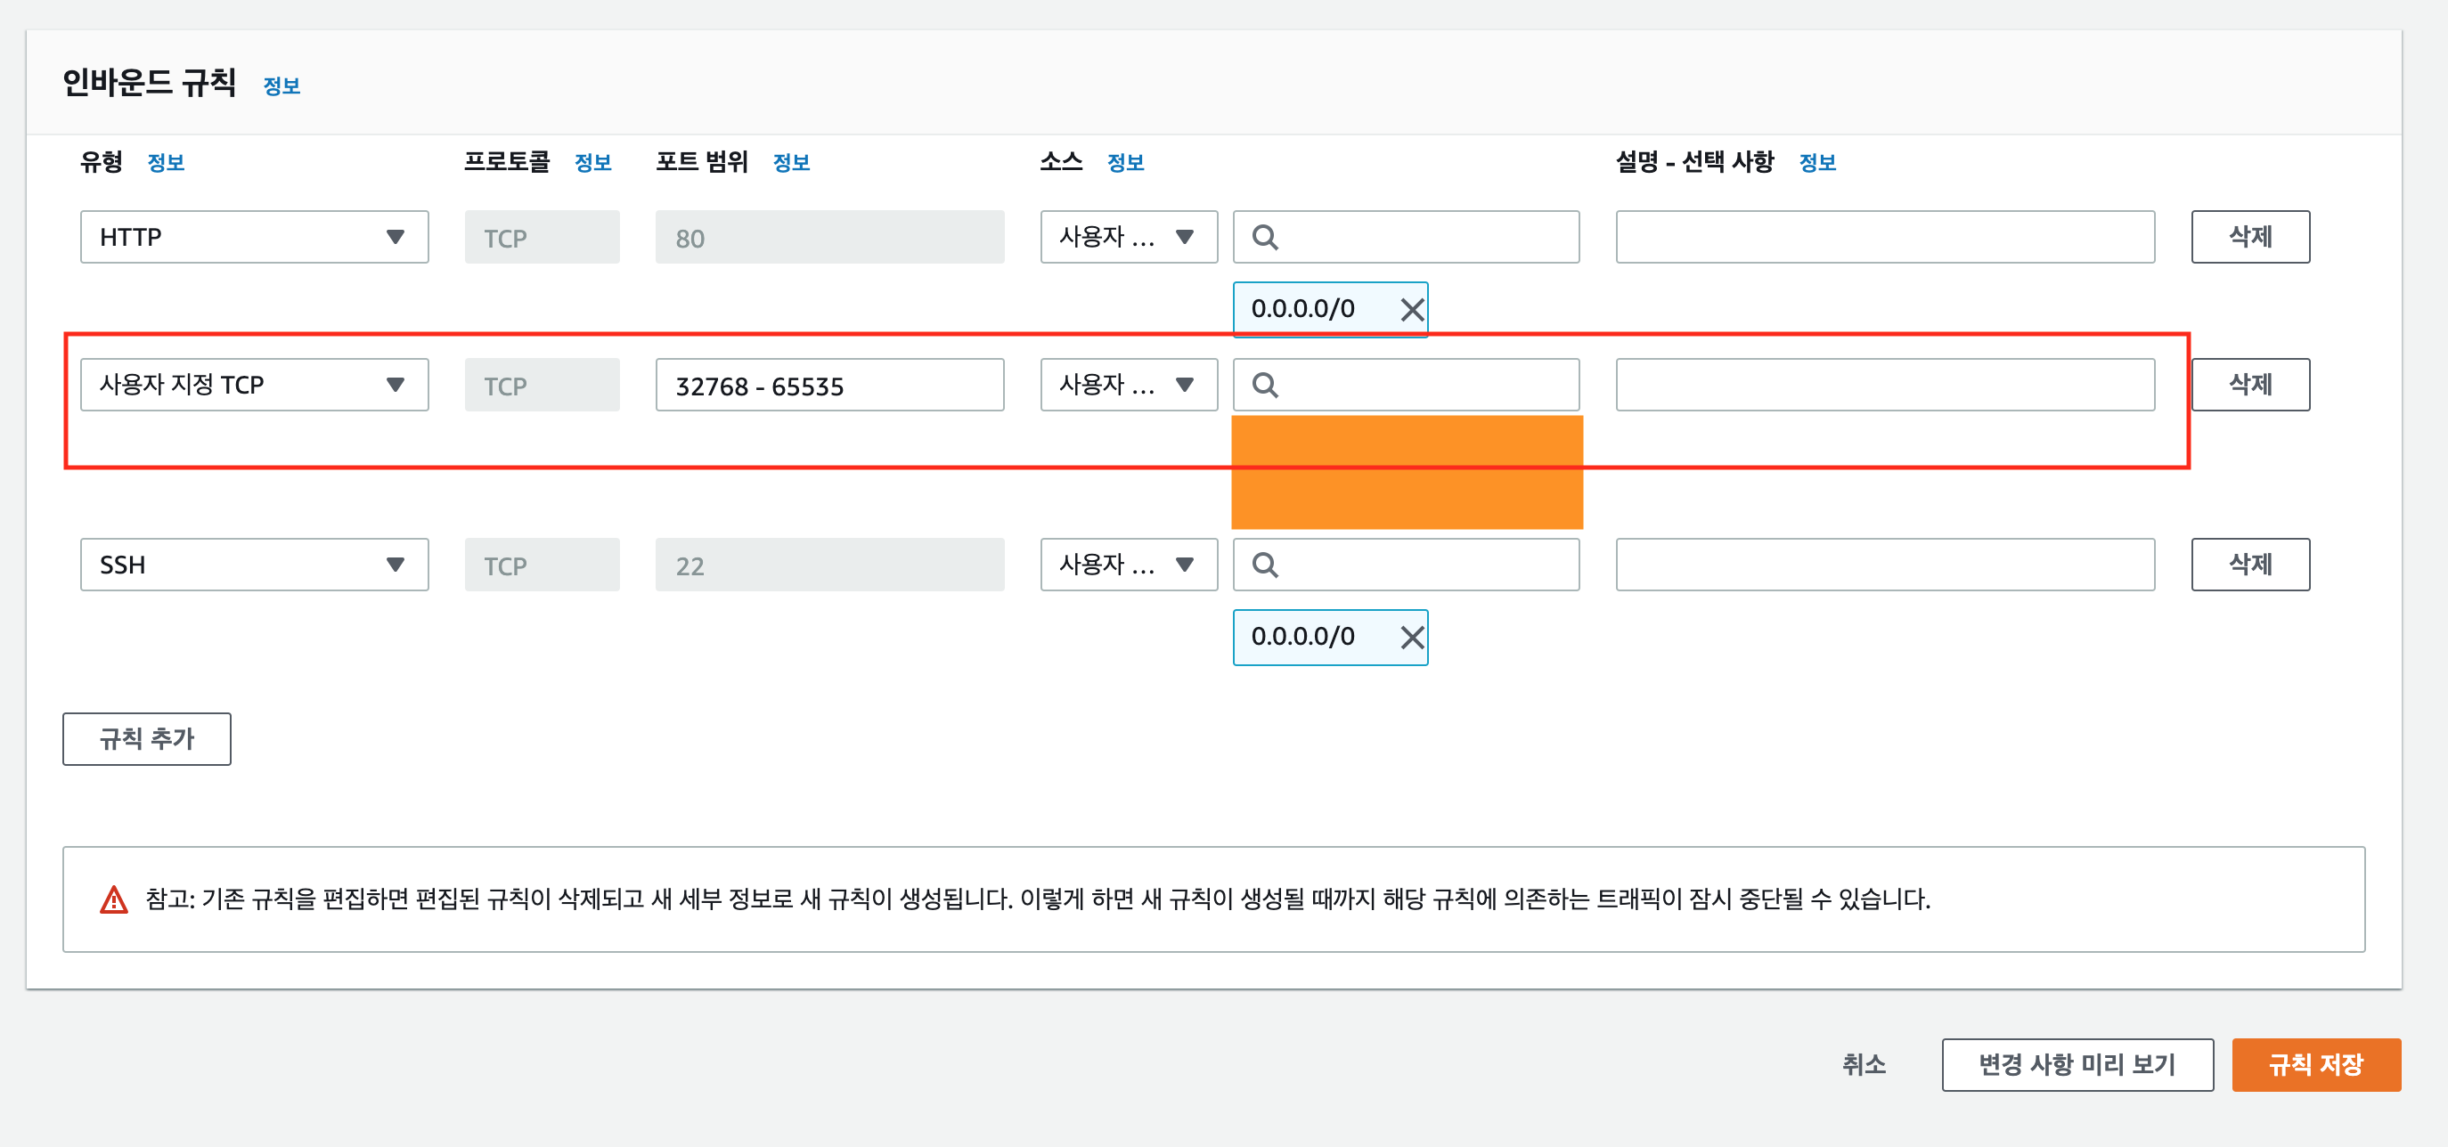
Task: Click search icon in custom TCP source field
Action: coord(1265,385)
